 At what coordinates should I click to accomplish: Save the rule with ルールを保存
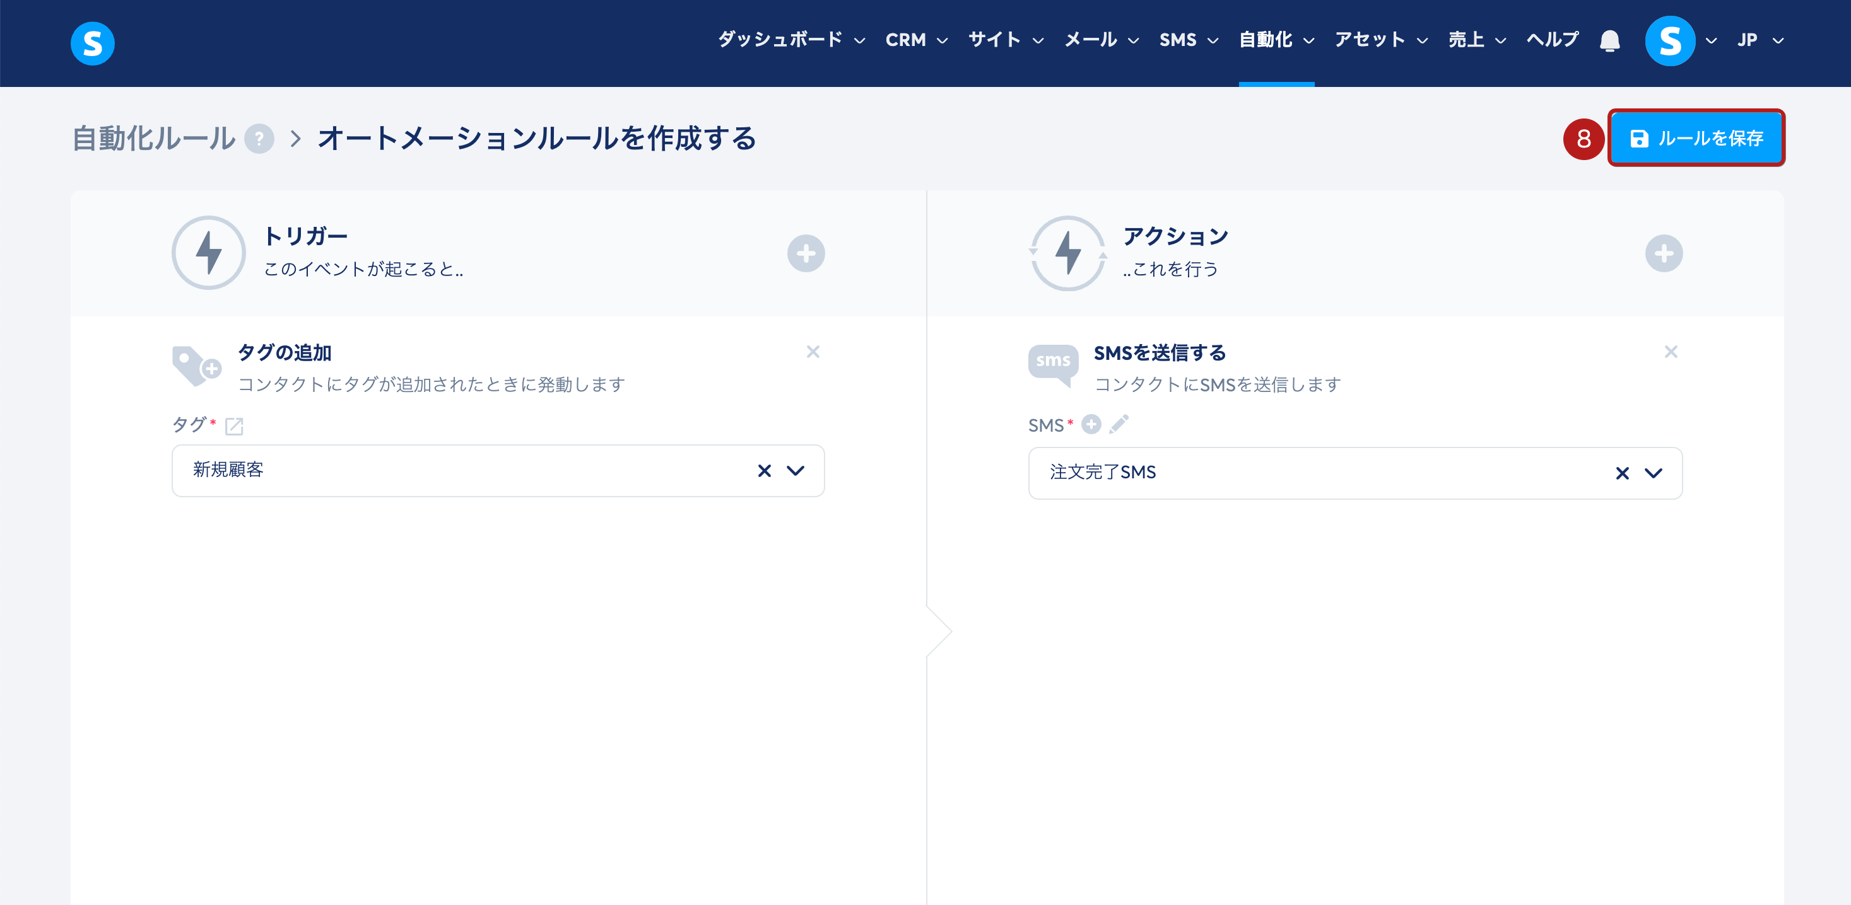[x=1696, y=138]
